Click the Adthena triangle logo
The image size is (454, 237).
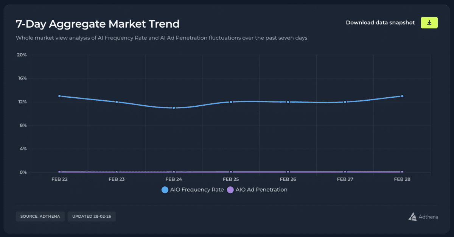(x=412, y=217)
